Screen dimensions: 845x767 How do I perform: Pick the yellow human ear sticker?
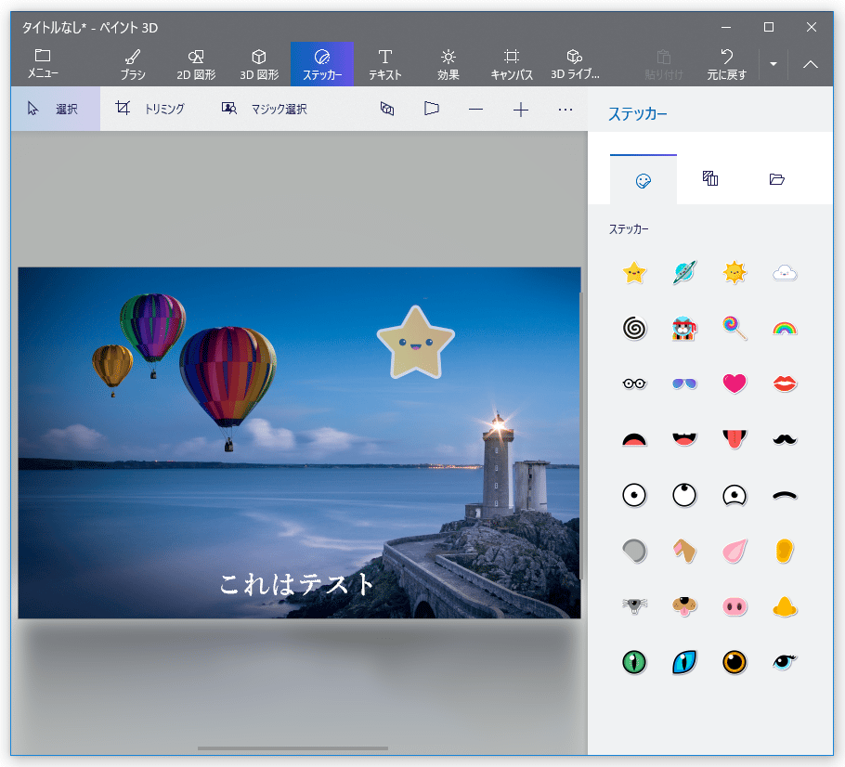[785, 551]
